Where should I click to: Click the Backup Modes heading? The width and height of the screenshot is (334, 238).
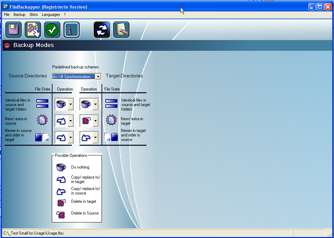[x=34, y=45]
